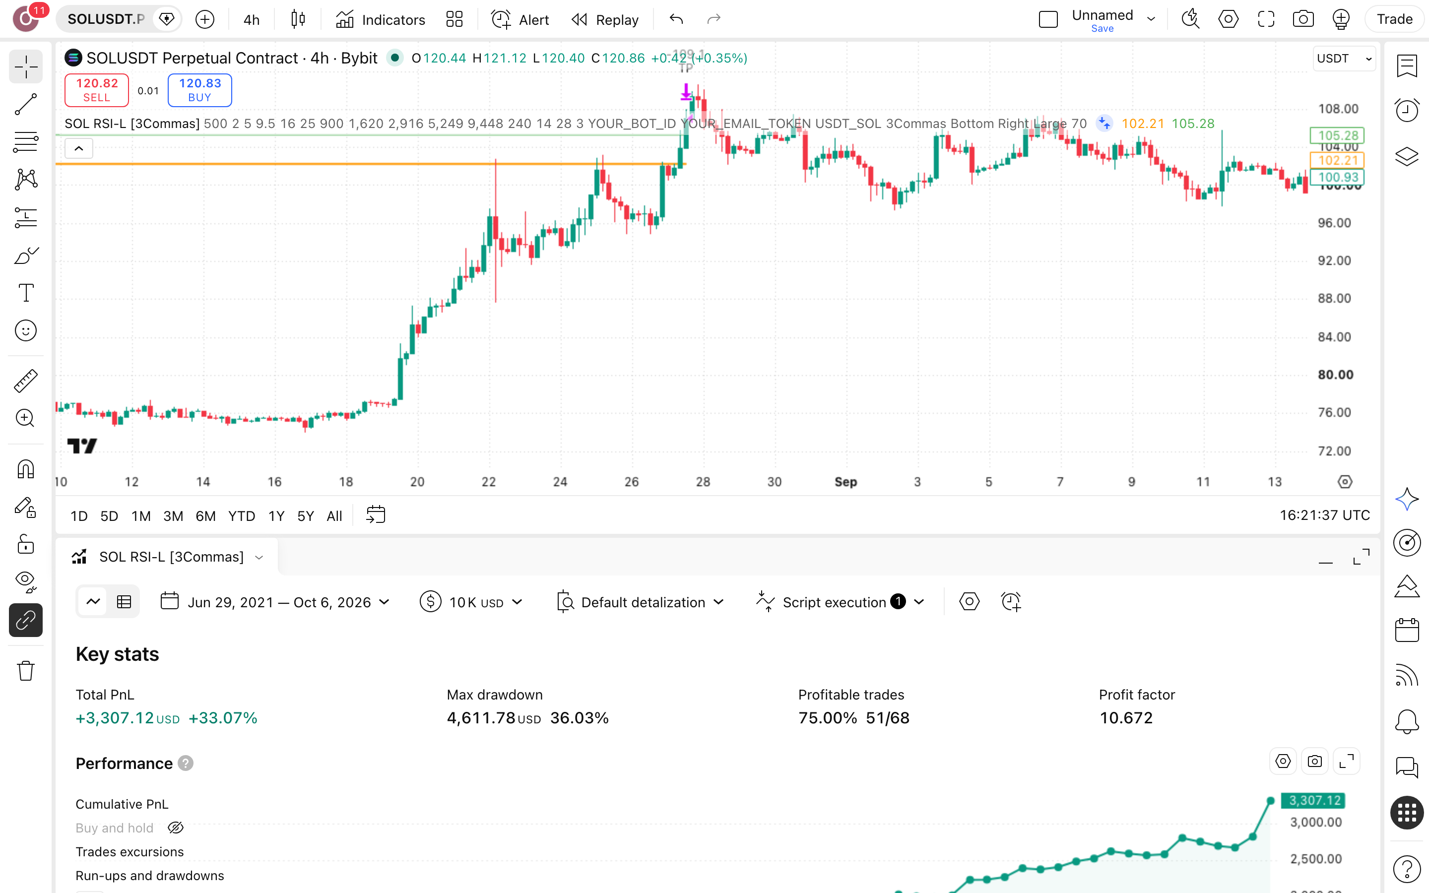Activate the zoom in tool
1429x893 pixels.
25,418
